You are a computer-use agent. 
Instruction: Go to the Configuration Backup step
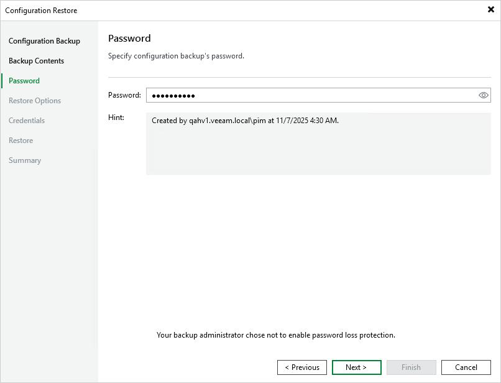pyautogui.click(x=44, y=41)
